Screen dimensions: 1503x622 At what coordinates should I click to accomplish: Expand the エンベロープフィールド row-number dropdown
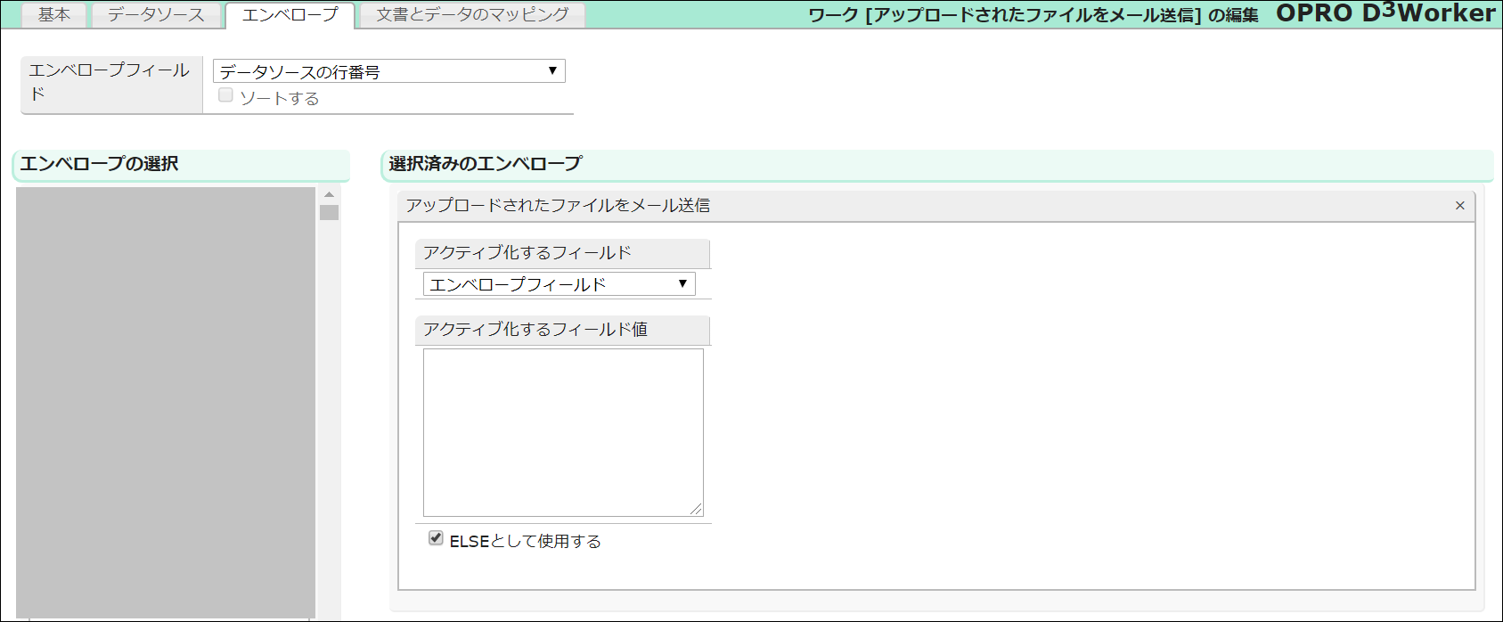point(388,71)
